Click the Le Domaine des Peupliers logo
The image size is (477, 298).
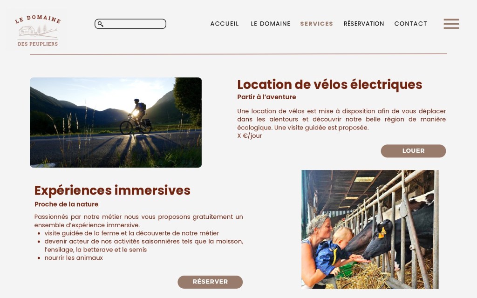click(38, 30)
